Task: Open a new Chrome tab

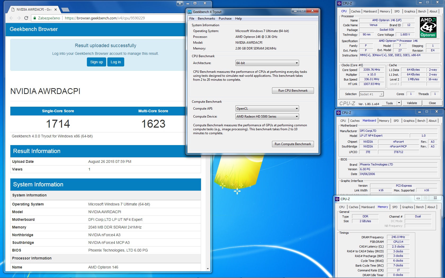Action: tap(65, 10)
